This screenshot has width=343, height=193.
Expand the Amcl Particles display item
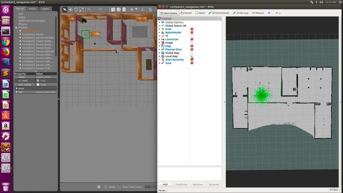(160, 60)
